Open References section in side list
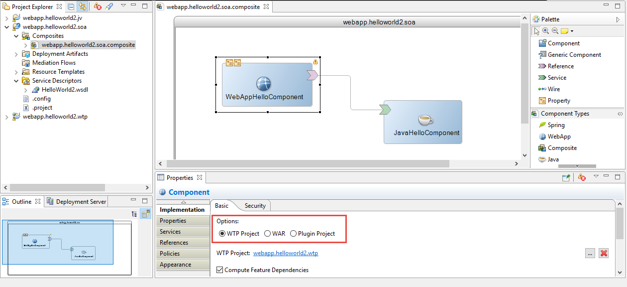Viewport: 627px width, 287px height. [182, 243]
